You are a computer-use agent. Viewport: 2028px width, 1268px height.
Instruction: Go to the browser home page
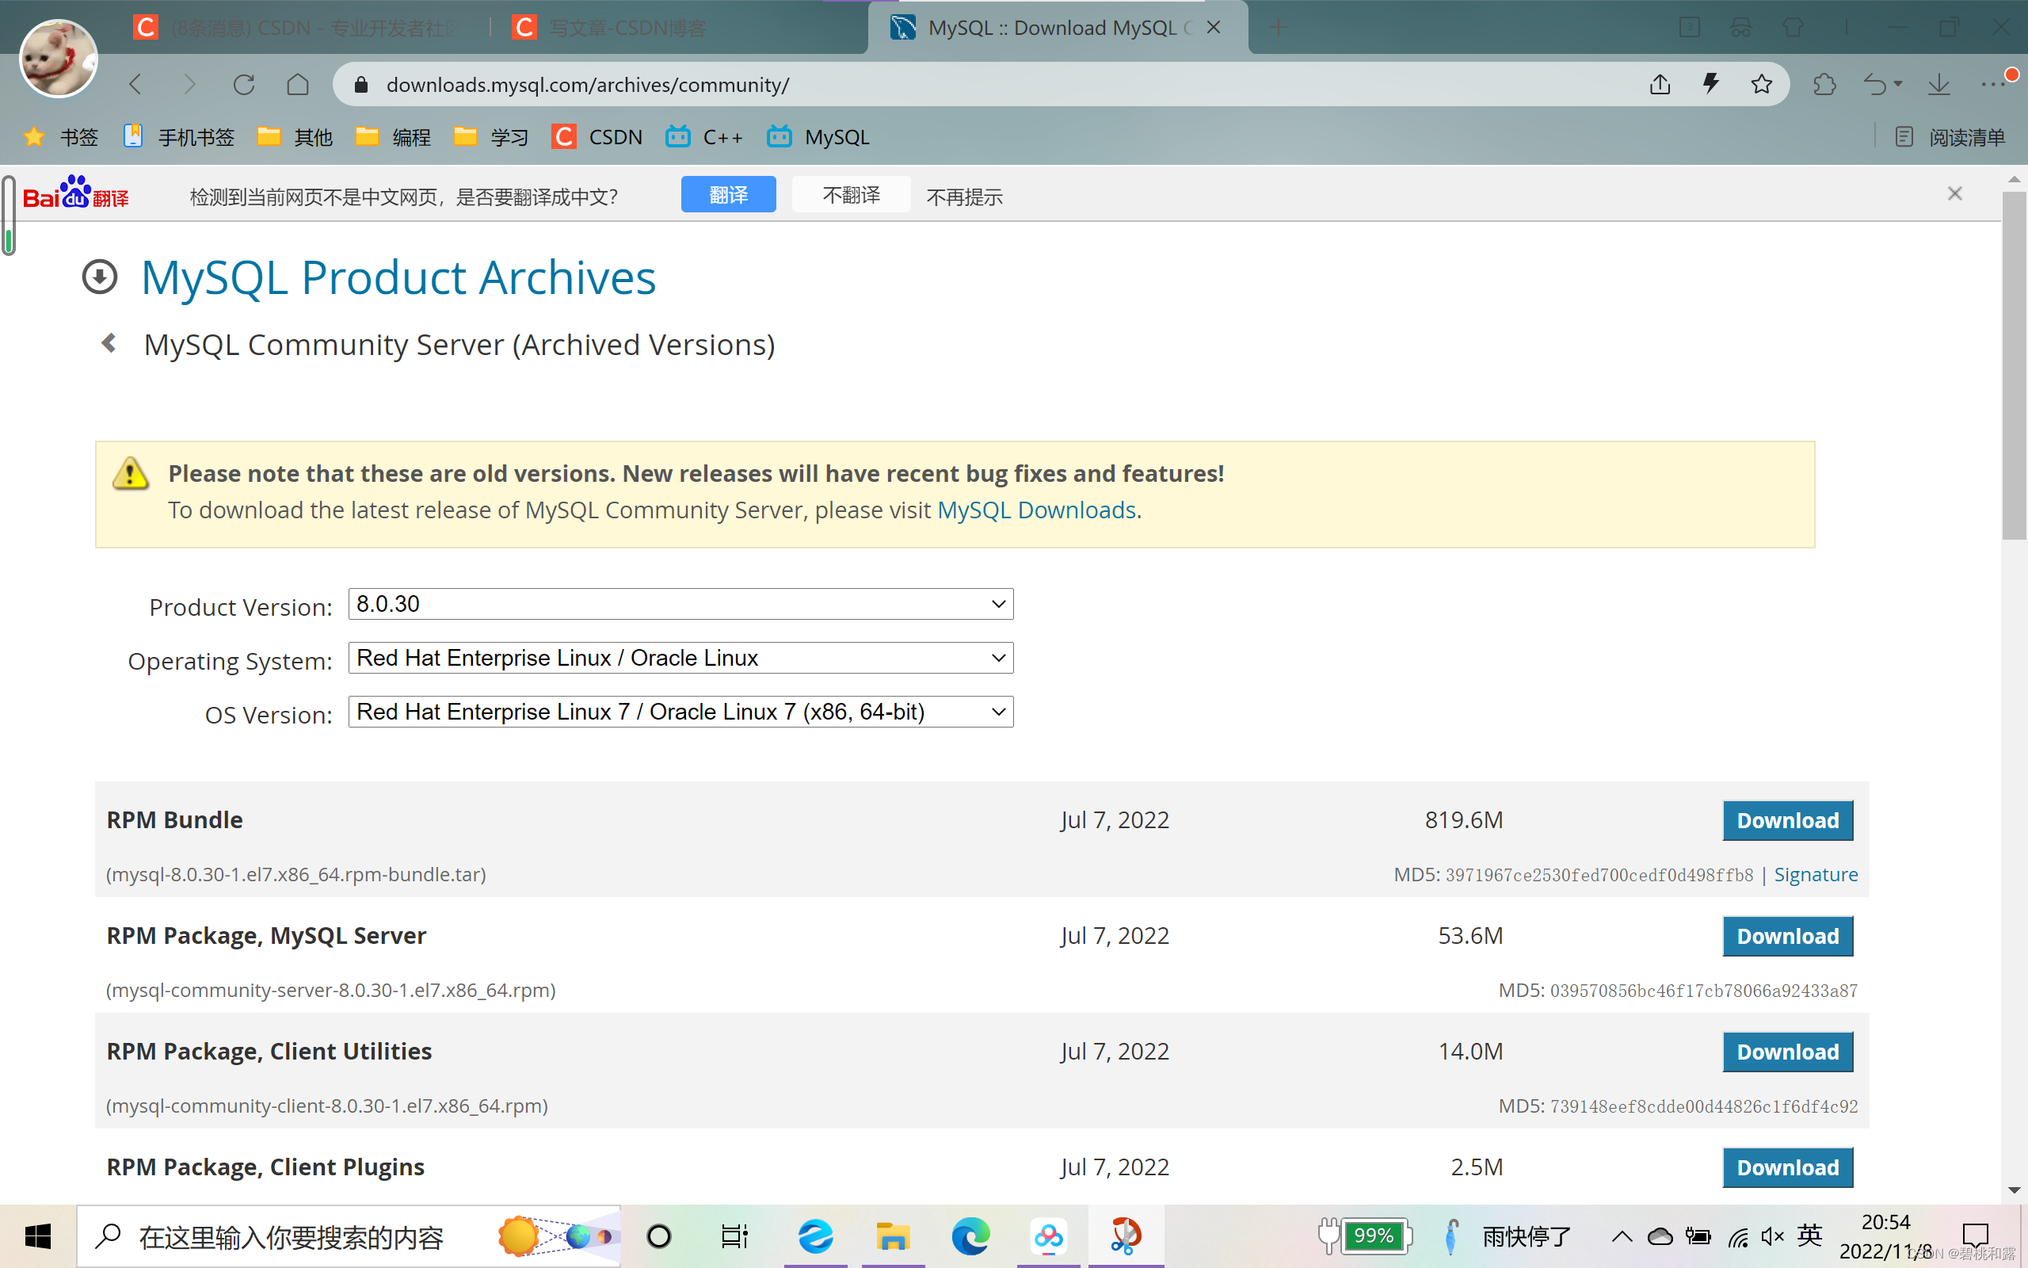[x=298, y=85]
